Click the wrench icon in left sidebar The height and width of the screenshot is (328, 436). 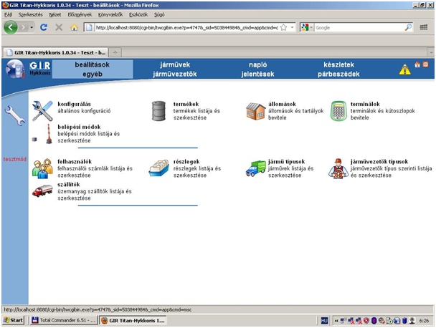click(x=14, y=115)
